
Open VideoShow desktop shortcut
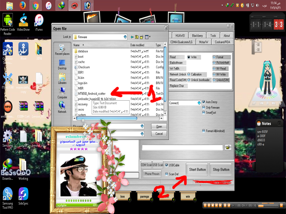23,22
